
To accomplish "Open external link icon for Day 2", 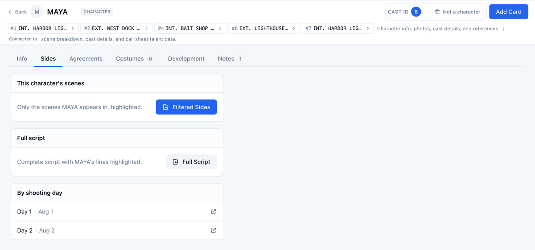I will (x=214, y=230).
